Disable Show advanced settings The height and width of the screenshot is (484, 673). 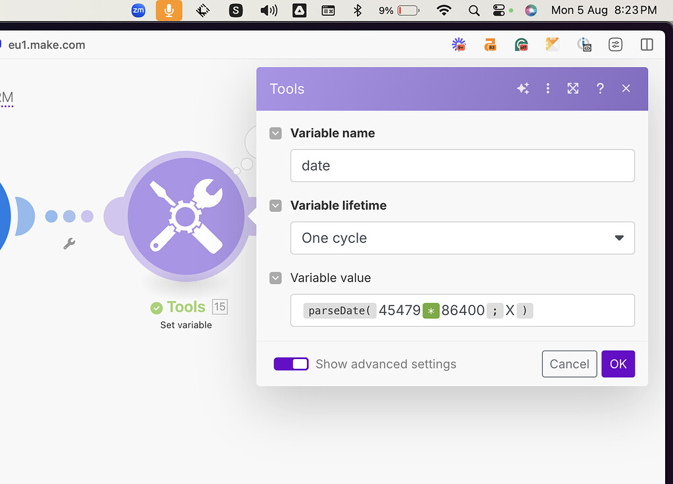tap(291, 364)
